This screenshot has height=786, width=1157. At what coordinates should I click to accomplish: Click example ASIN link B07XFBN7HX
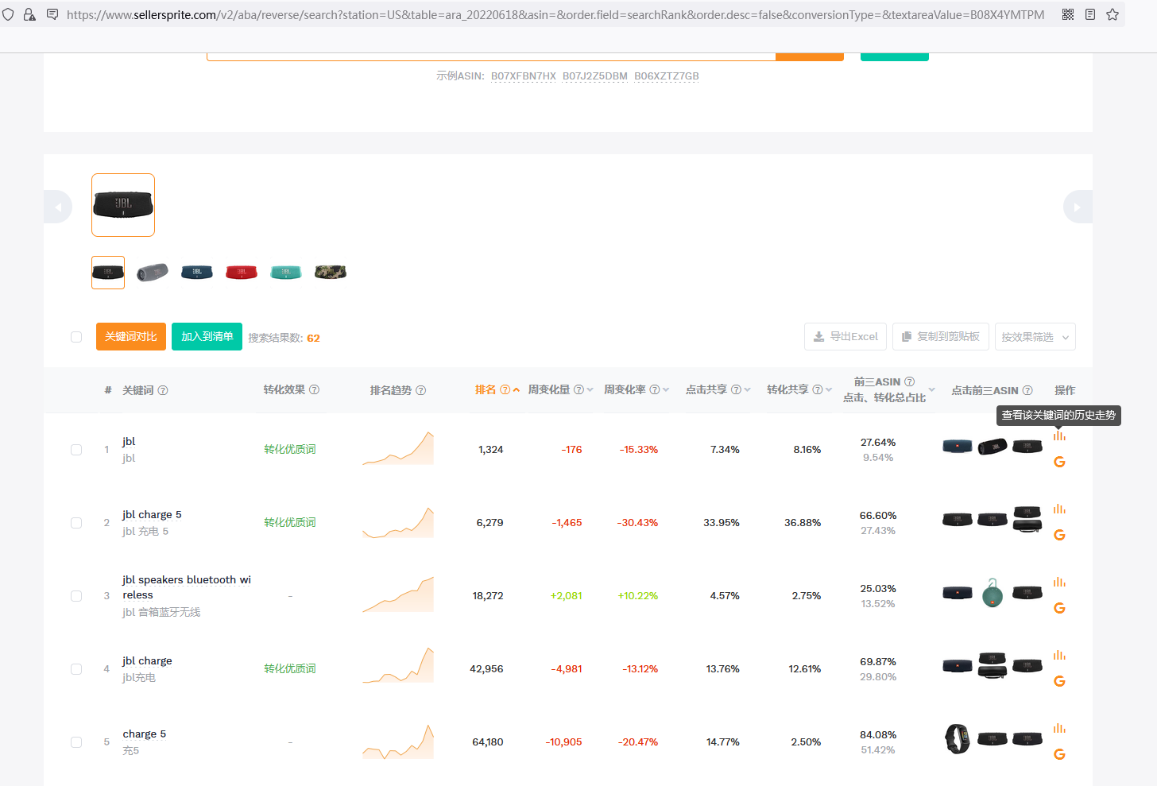[x=523, y=76]
